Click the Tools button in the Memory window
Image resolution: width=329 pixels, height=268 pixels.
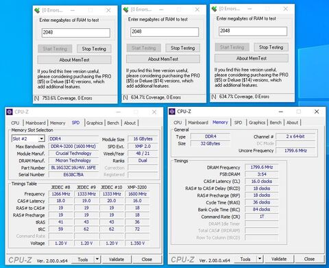click(x=245, y=259)
